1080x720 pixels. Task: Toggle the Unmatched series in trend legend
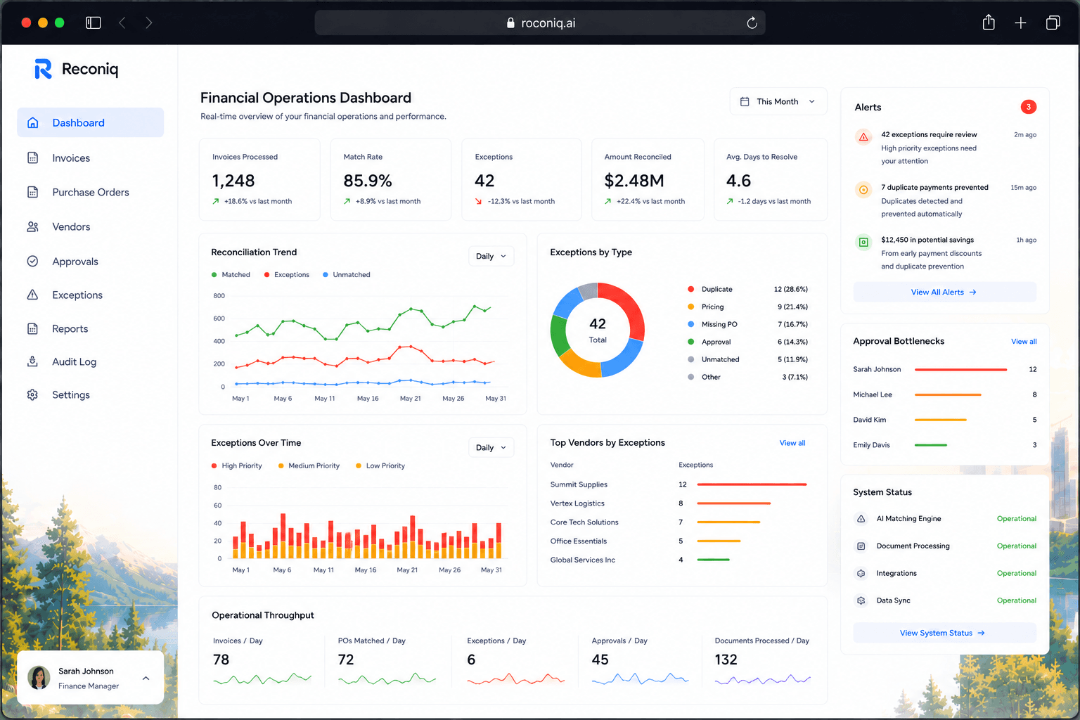point(346,275)
